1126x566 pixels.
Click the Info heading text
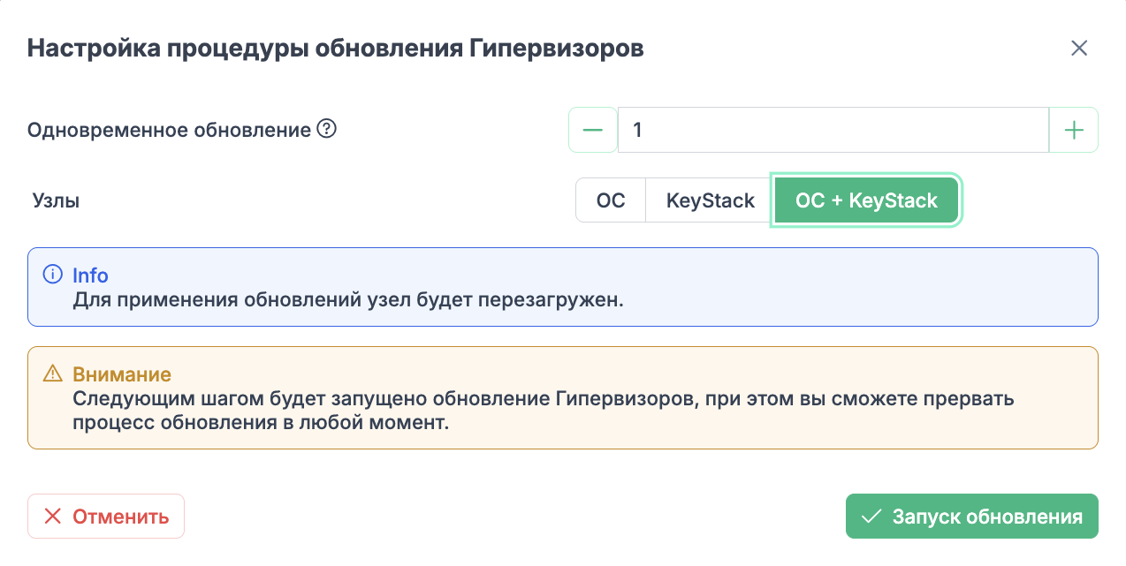(90, 275)
